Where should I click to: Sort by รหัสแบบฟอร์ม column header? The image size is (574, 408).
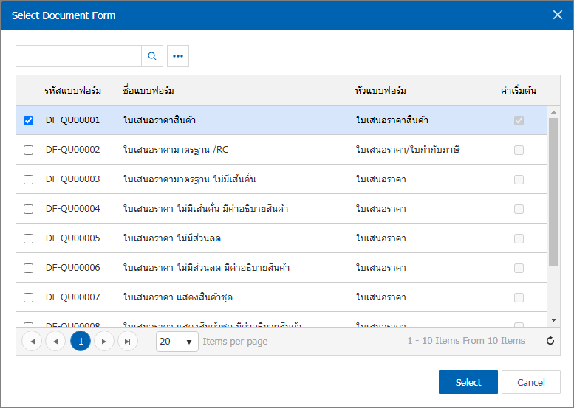click(x=73, y=90)
